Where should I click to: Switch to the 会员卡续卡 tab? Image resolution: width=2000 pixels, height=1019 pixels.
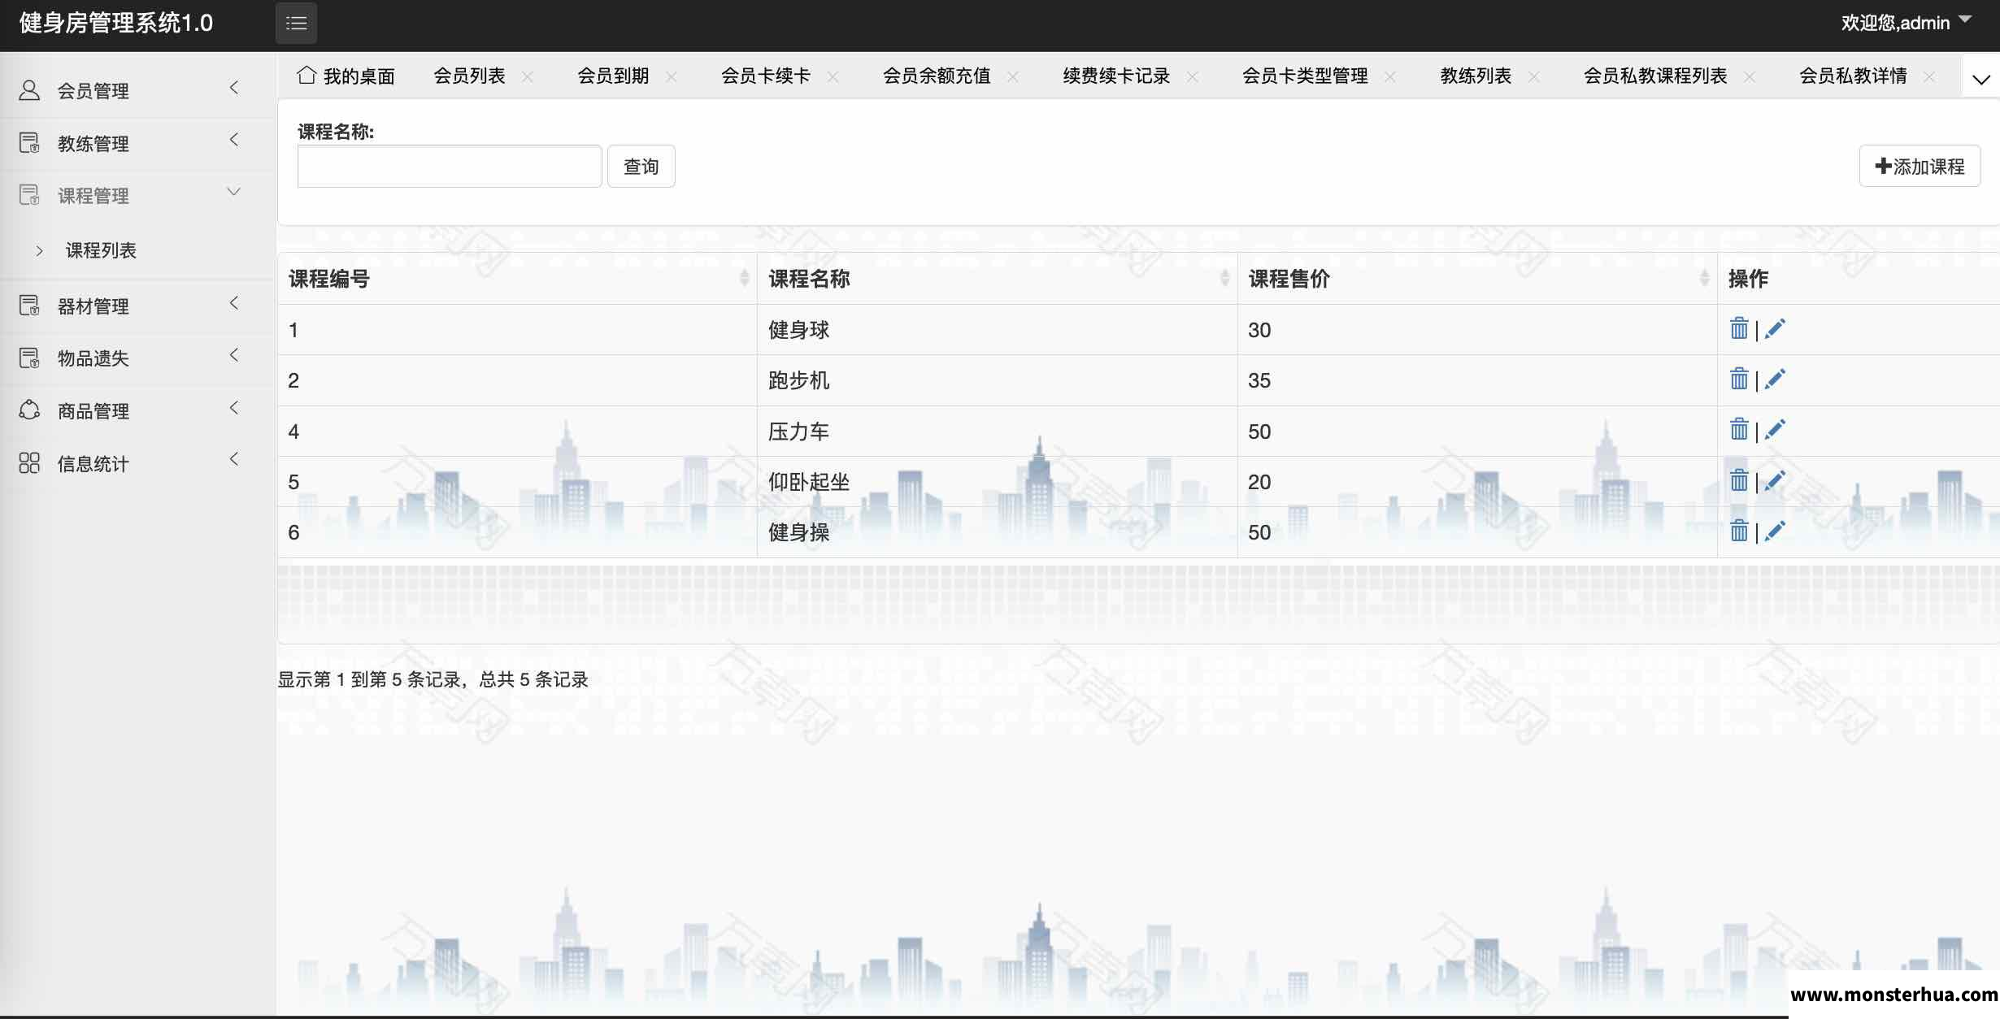click(766, 76)
